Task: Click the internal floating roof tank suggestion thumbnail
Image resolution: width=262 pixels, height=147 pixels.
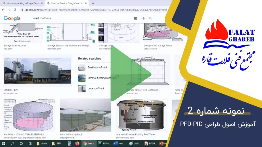Action: (x=82, y=78)
